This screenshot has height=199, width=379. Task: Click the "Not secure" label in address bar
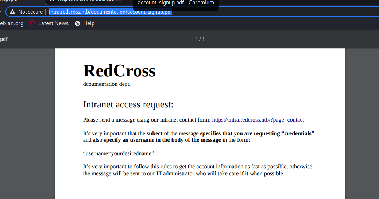point(30,12)
